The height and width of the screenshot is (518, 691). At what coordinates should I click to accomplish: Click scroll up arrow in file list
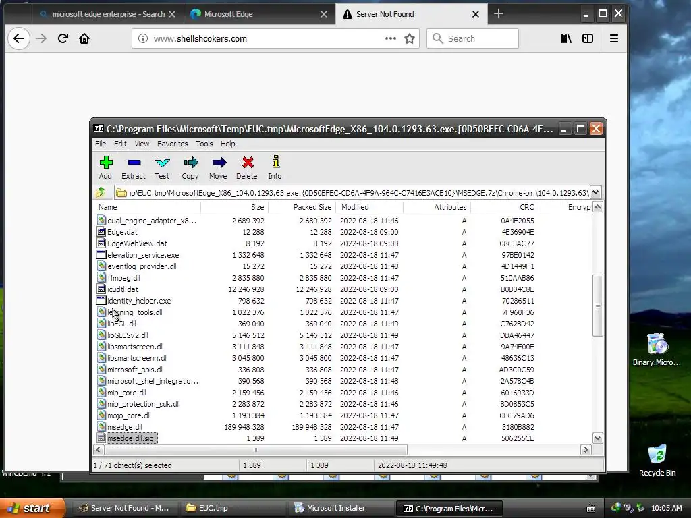[598, 207]
